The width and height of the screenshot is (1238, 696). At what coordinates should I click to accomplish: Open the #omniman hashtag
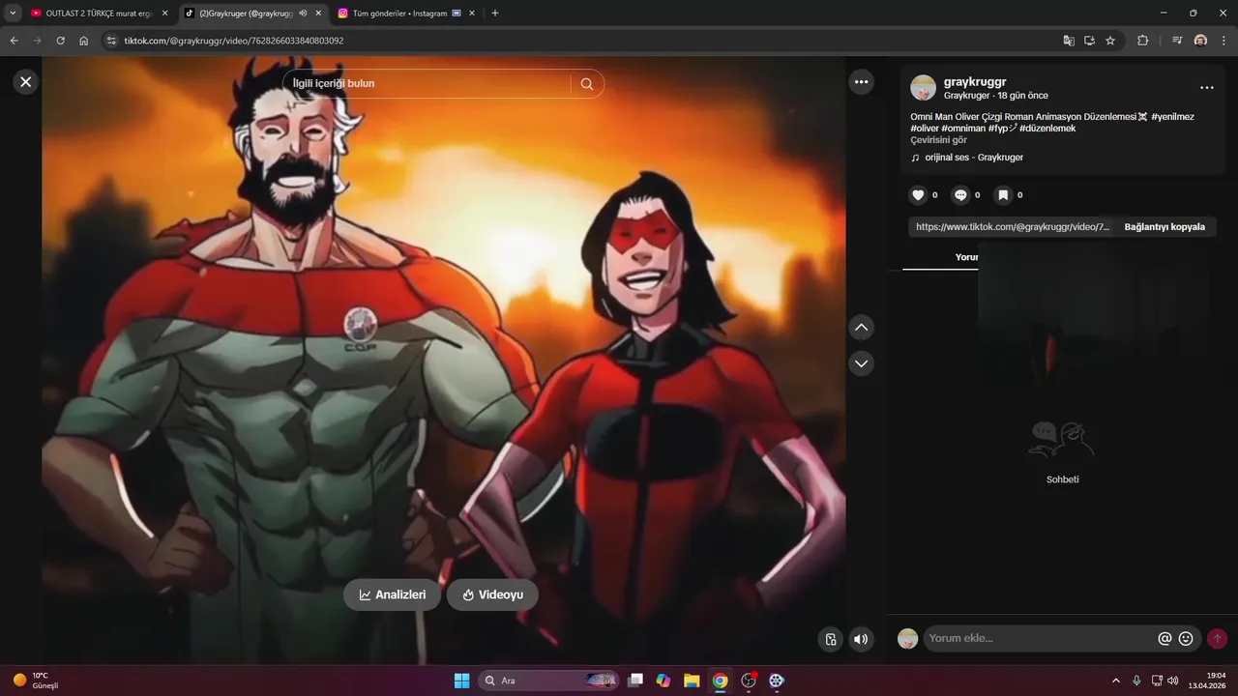(962, 129)
